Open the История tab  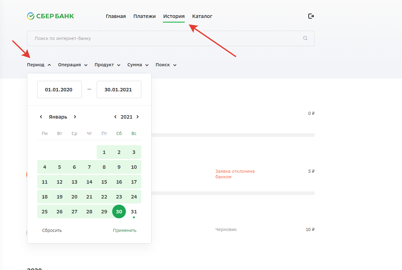174,16
